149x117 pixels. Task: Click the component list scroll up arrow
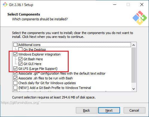tap(134, 45)
